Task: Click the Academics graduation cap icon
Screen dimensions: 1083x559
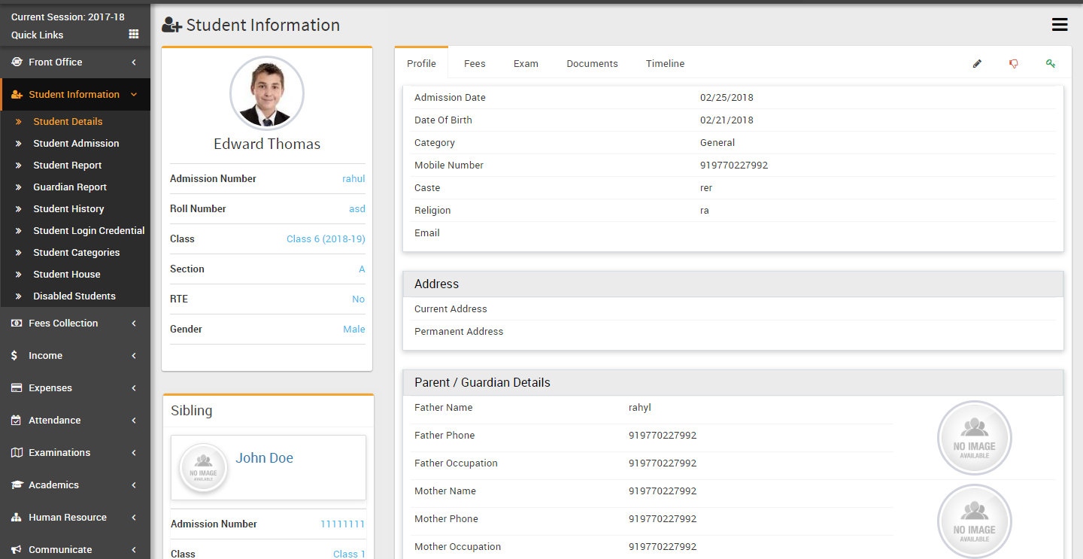Action: 17,485
